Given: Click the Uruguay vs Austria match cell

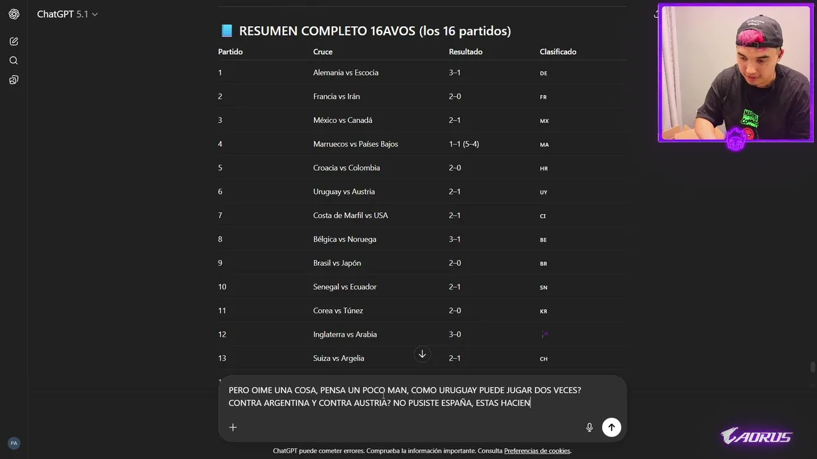Looking at the screenshot, I should tap(344, 192).
